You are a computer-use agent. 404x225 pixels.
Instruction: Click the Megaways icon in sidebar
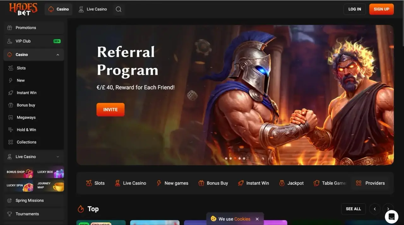11,117
